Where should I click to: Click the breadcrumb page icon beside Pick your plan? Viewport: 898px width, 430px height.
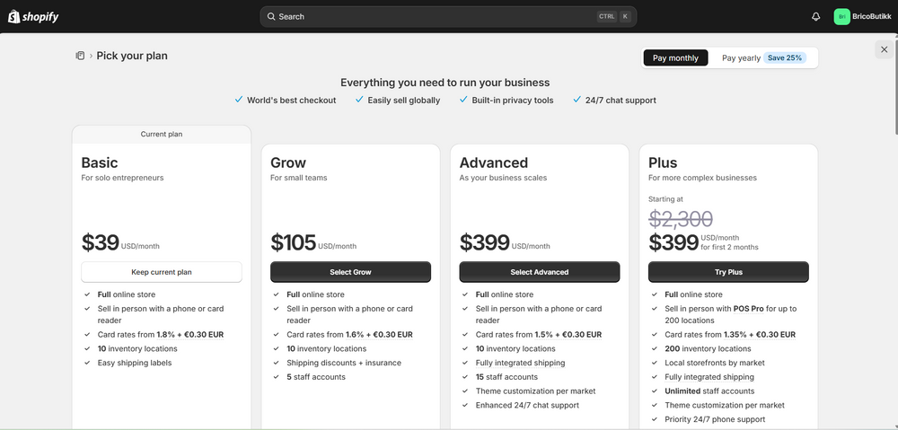[x=80, y=56]
